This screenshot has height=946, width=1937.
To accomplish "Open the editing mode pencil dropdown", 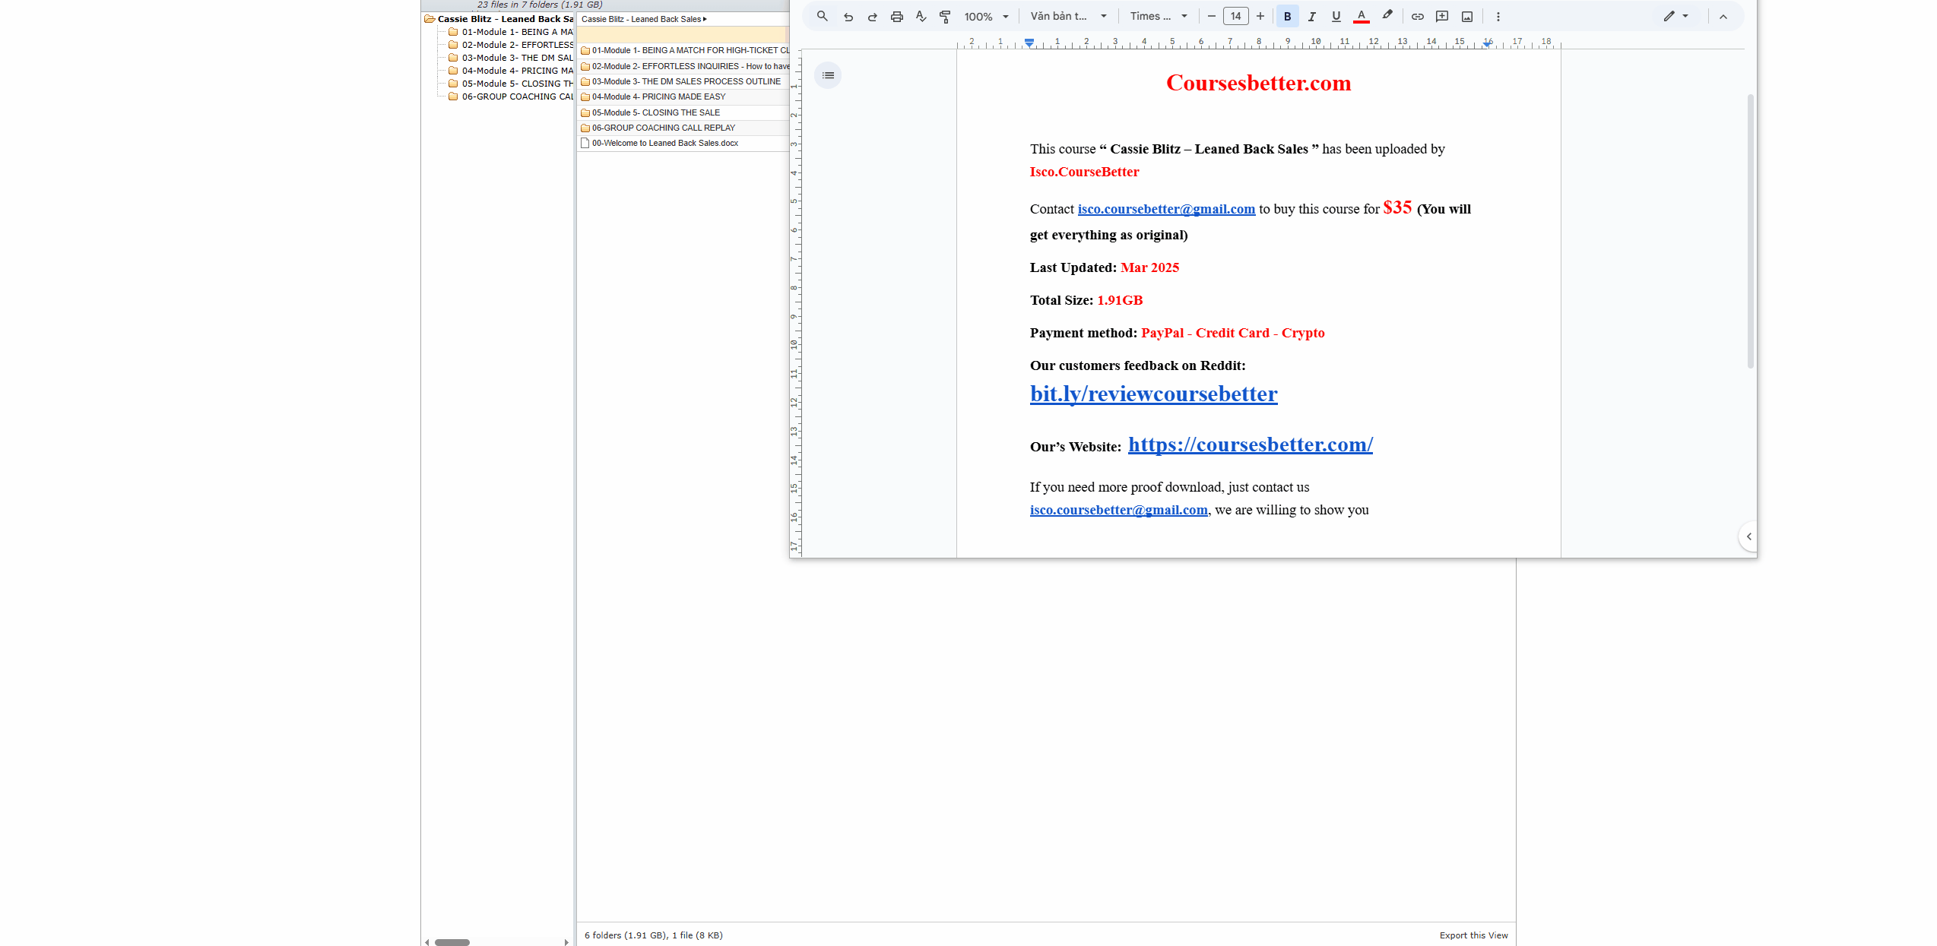I will click(x=1675, y=16).
